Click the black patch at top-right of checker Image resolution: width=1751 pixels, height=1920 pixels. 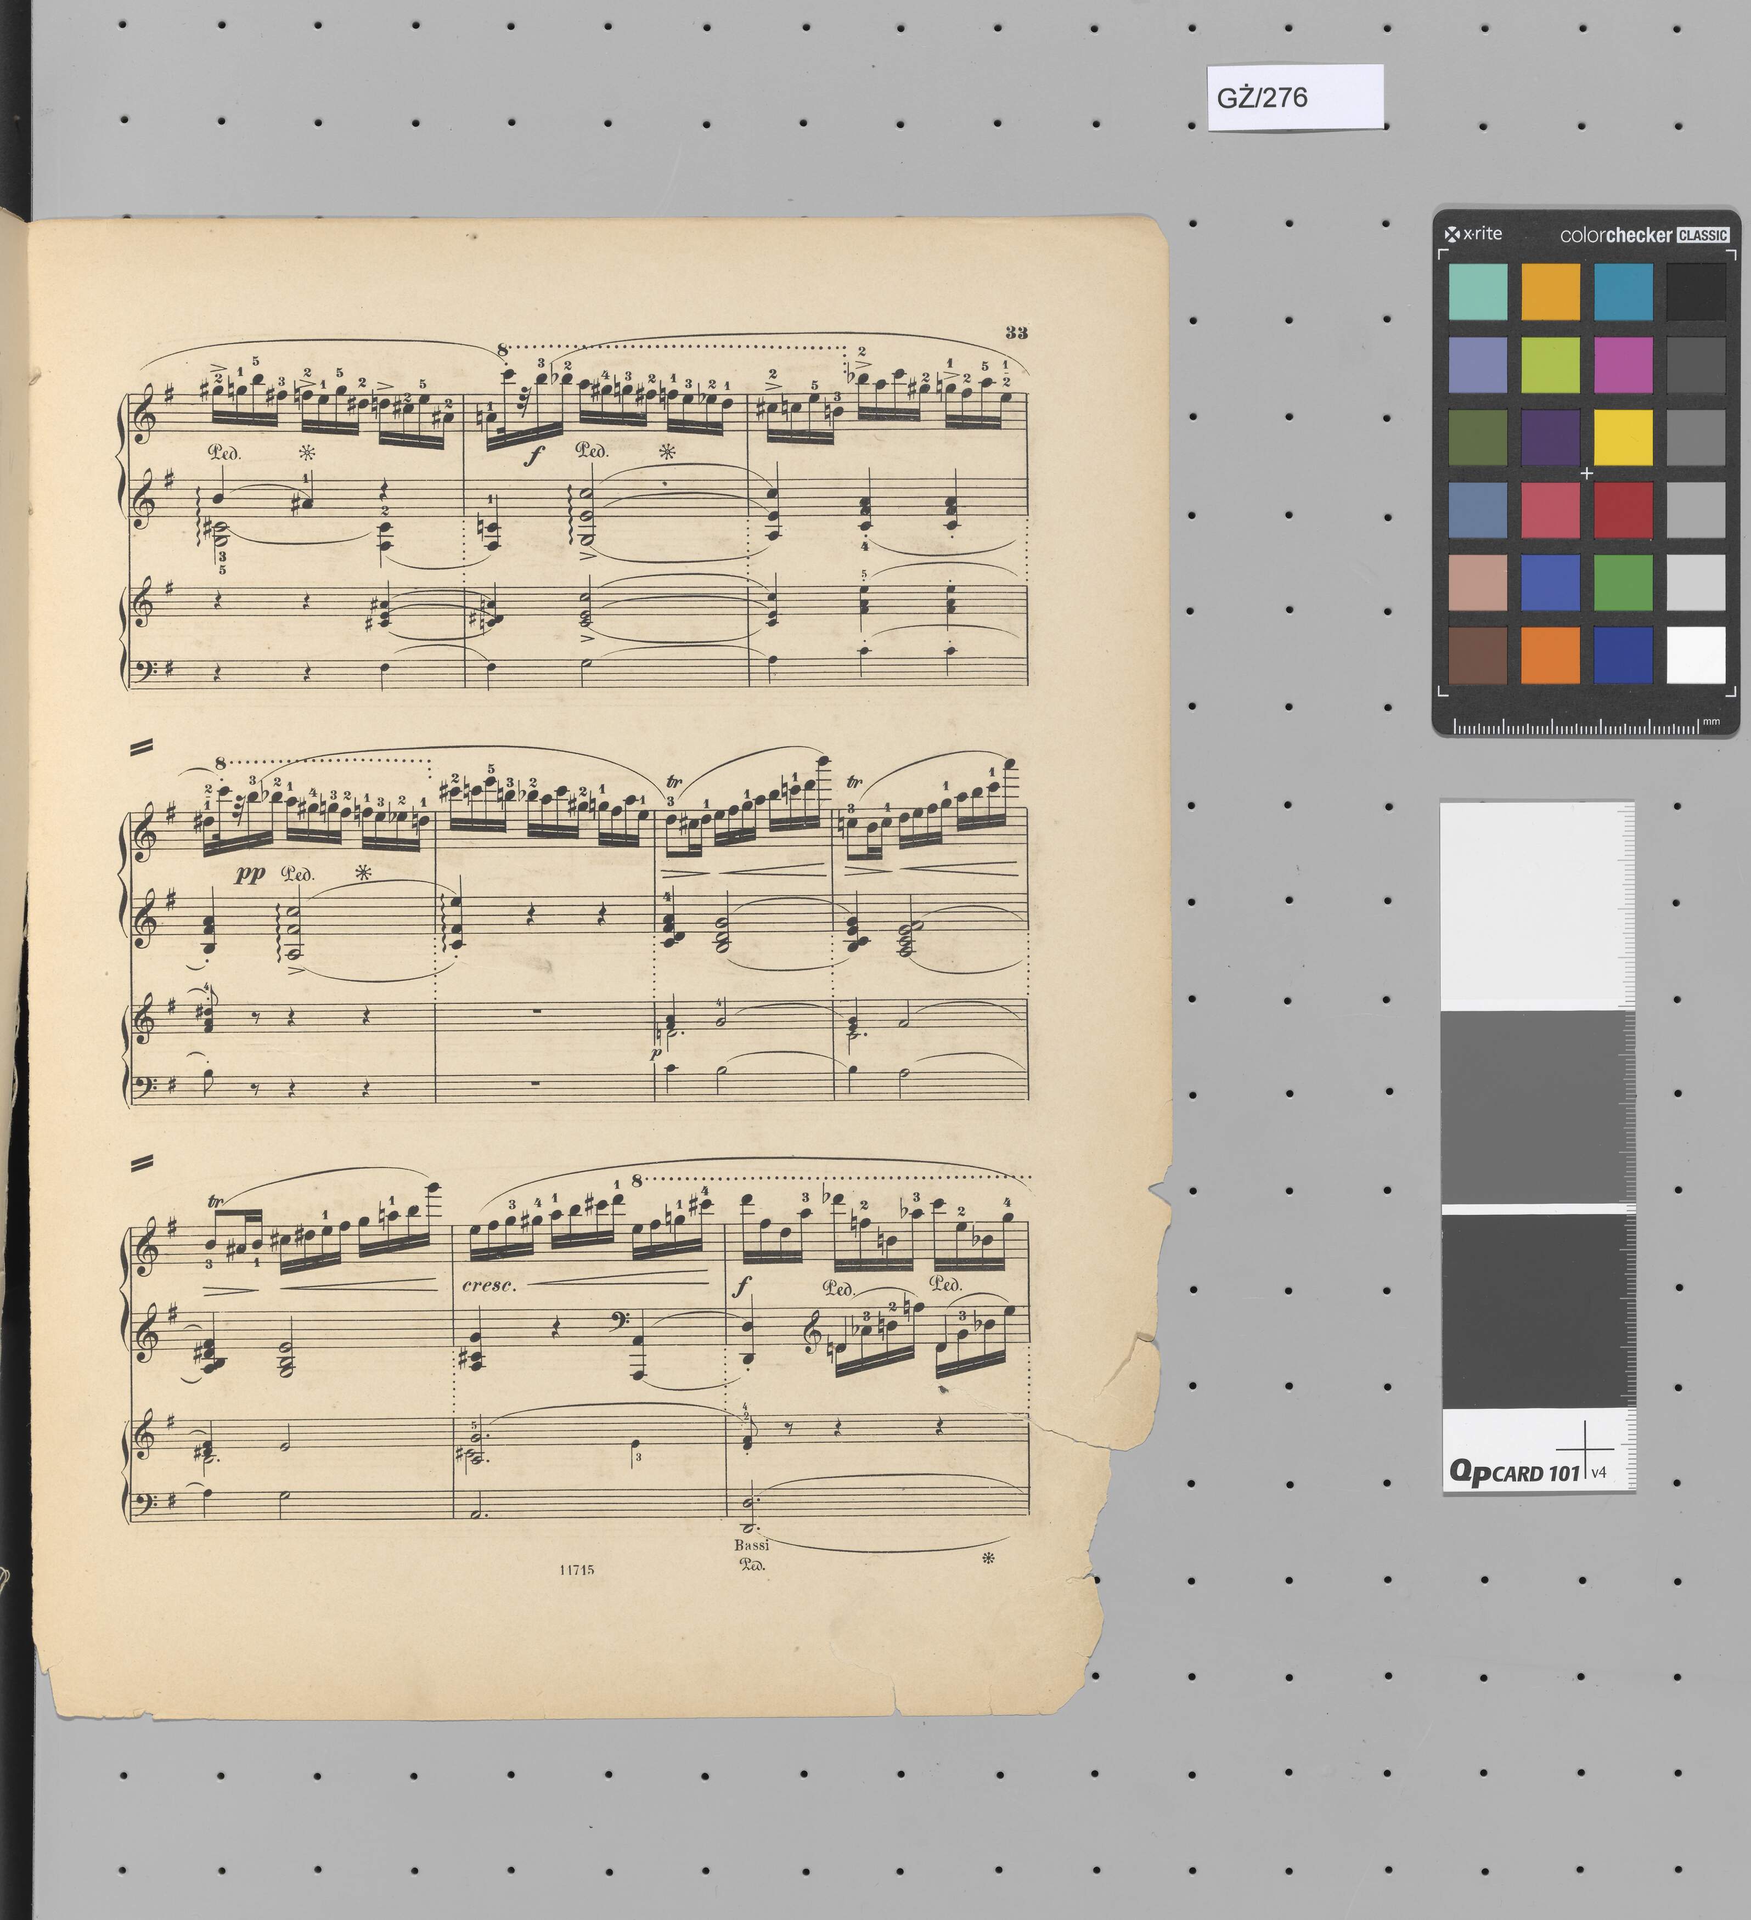(1696, 291)
